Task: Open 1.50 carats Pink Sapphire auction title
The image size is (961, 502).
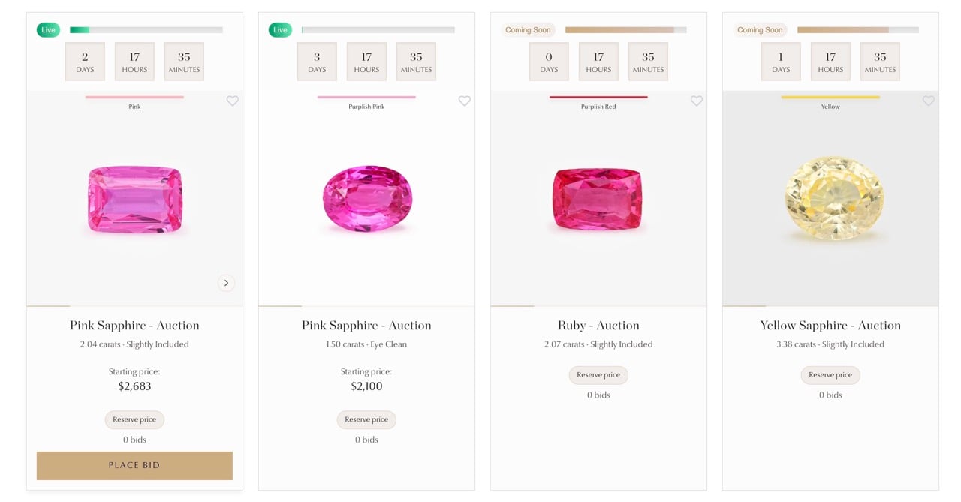Action: tap(366, 326)
